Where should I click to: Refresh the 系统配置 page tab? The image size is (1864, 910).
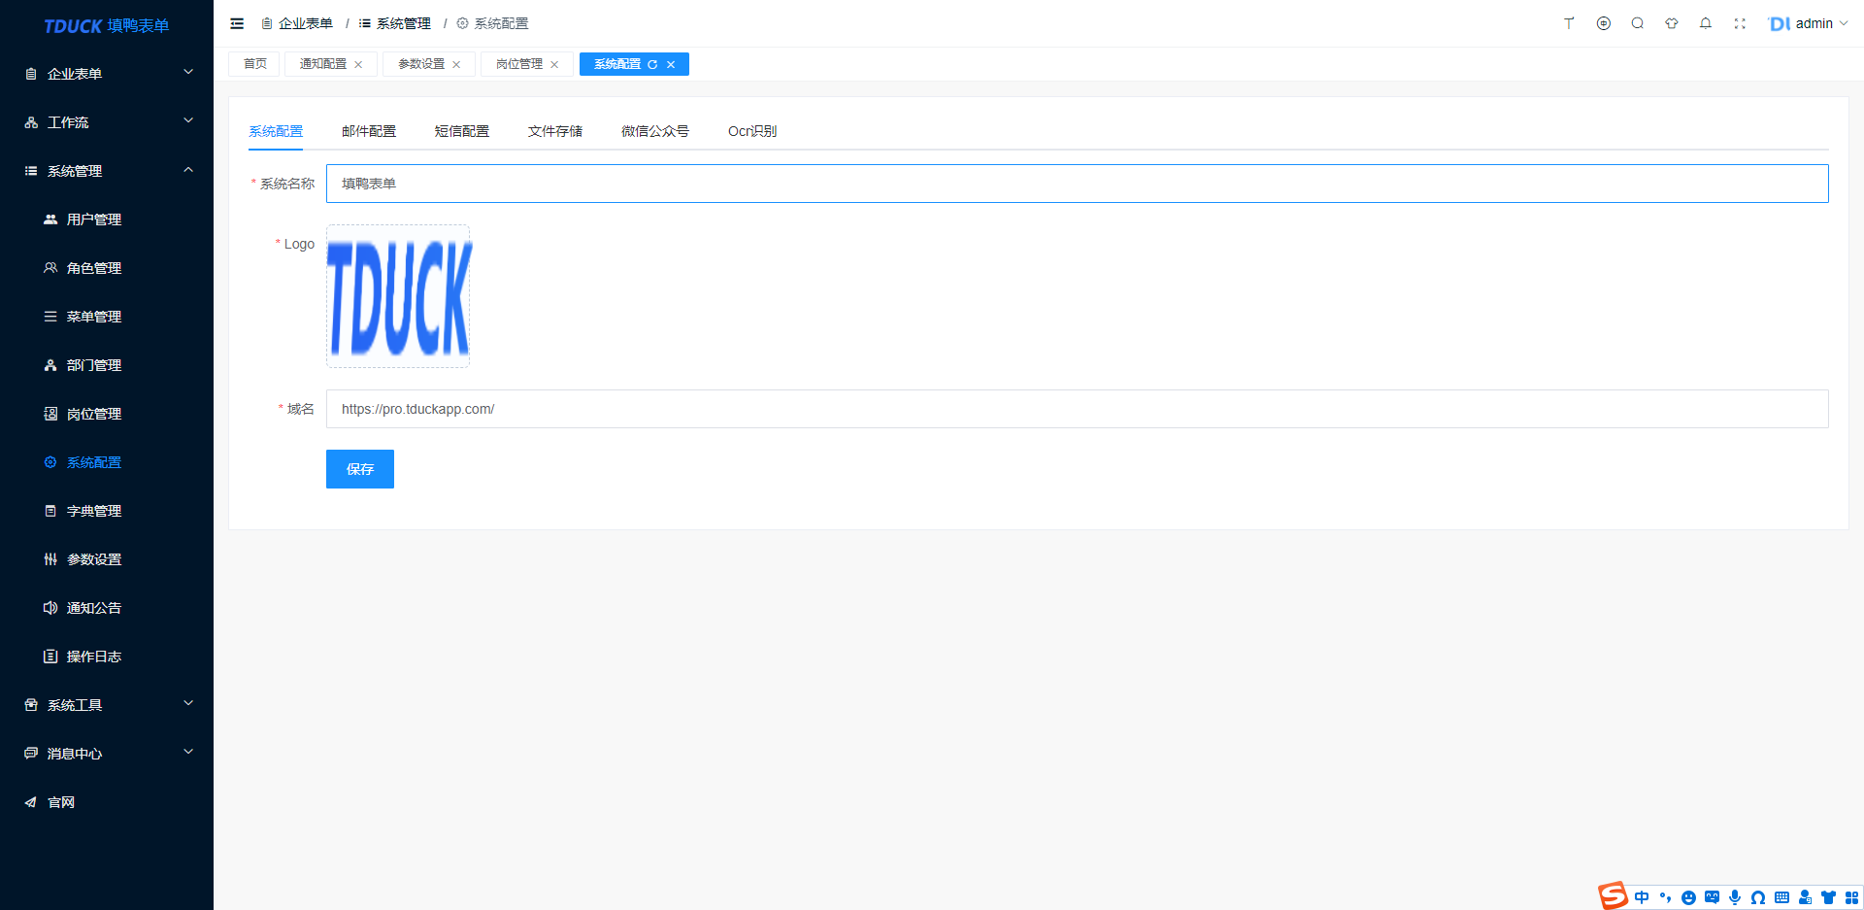click(652, 64)
